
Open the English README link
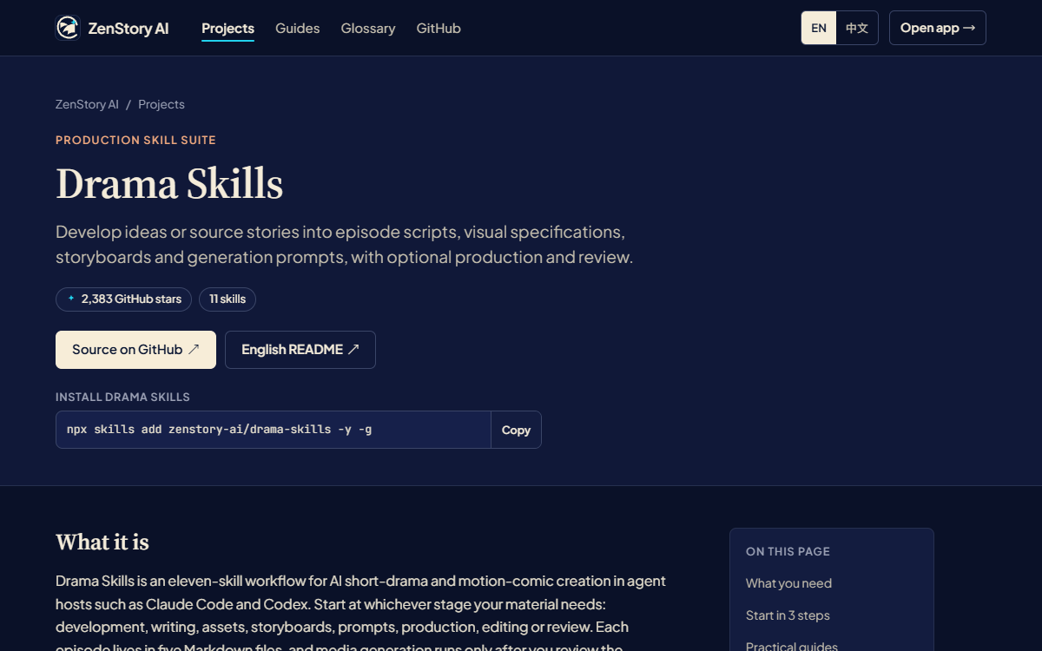pyautogui.click(x=300, y=350)
